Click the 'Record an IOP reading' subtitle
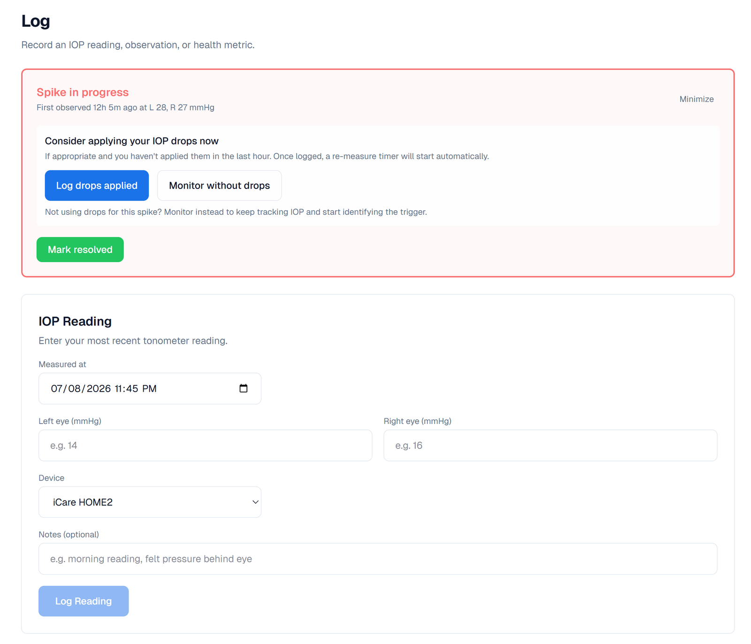The image size is (751, 644). tap(138, 45)
